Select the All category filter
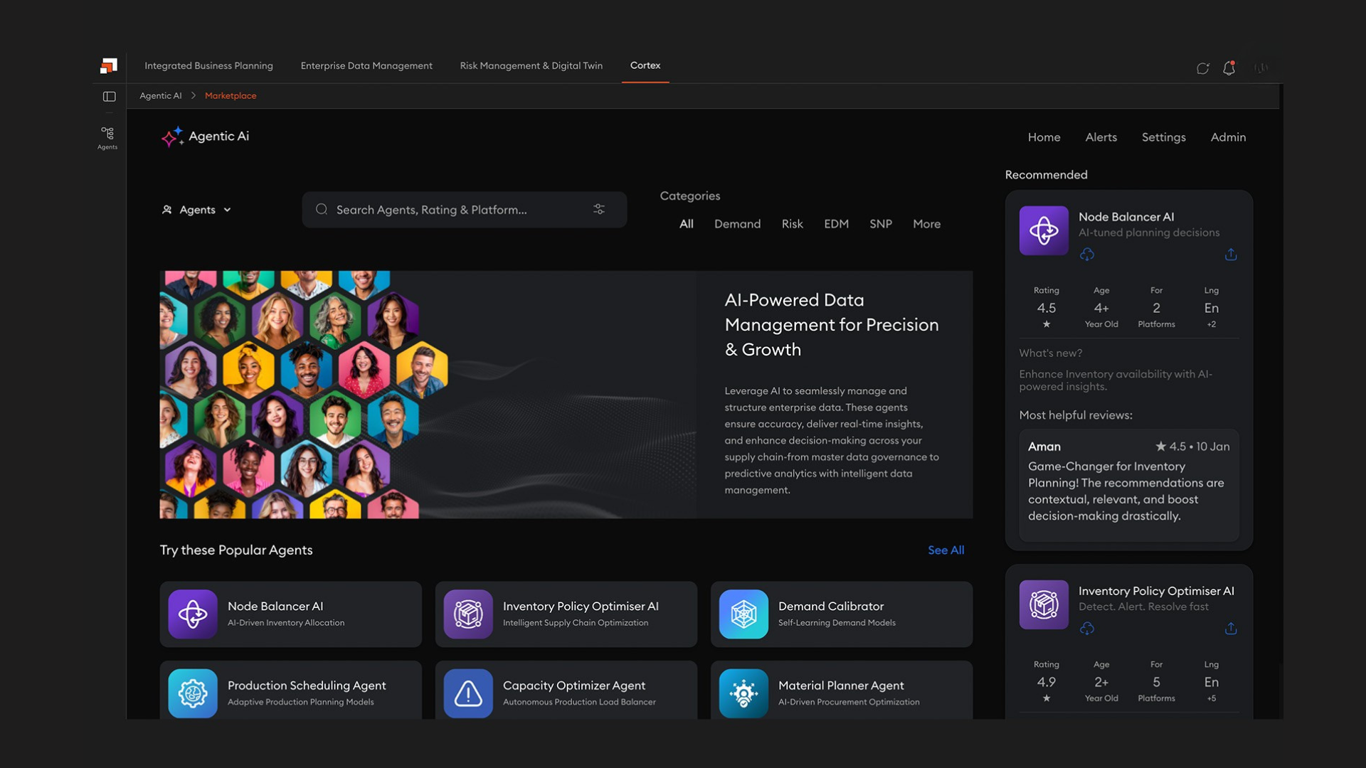The image size is (1366, 768). pyautogui.click(x=686, y=224)
